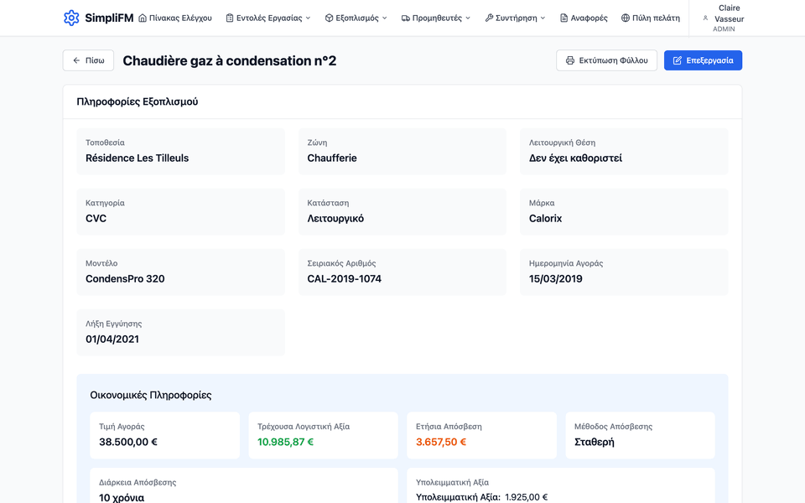Click the user avatar icon near Claire Vasseur
The width and height of the screenshot is (805, 503).
point(705,18)
